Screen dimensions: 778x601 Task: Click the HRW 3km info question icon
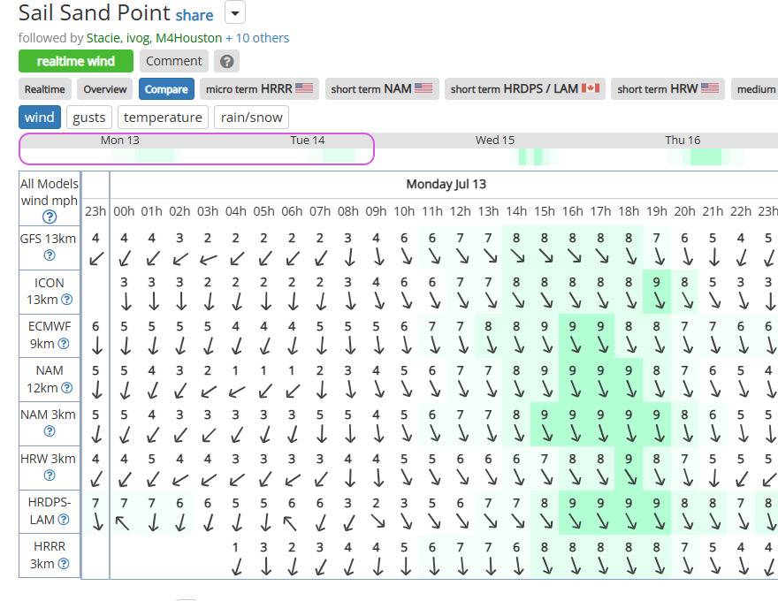coord(50,475)
